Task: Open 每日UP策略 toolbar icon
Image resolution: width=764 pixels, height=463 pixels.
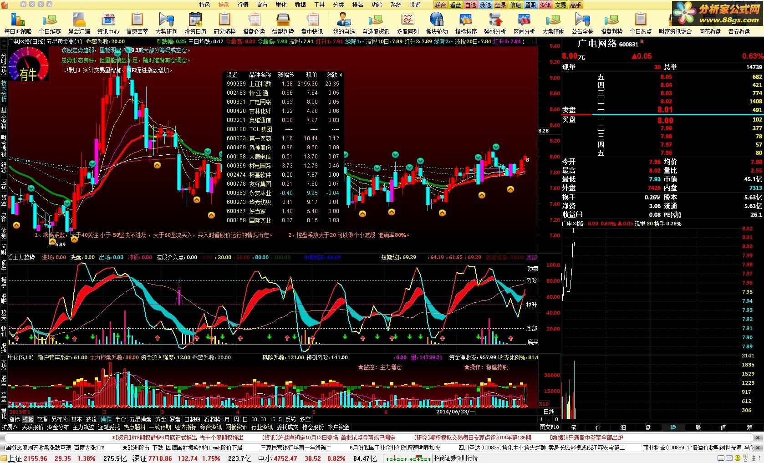Action: (18, 24)
